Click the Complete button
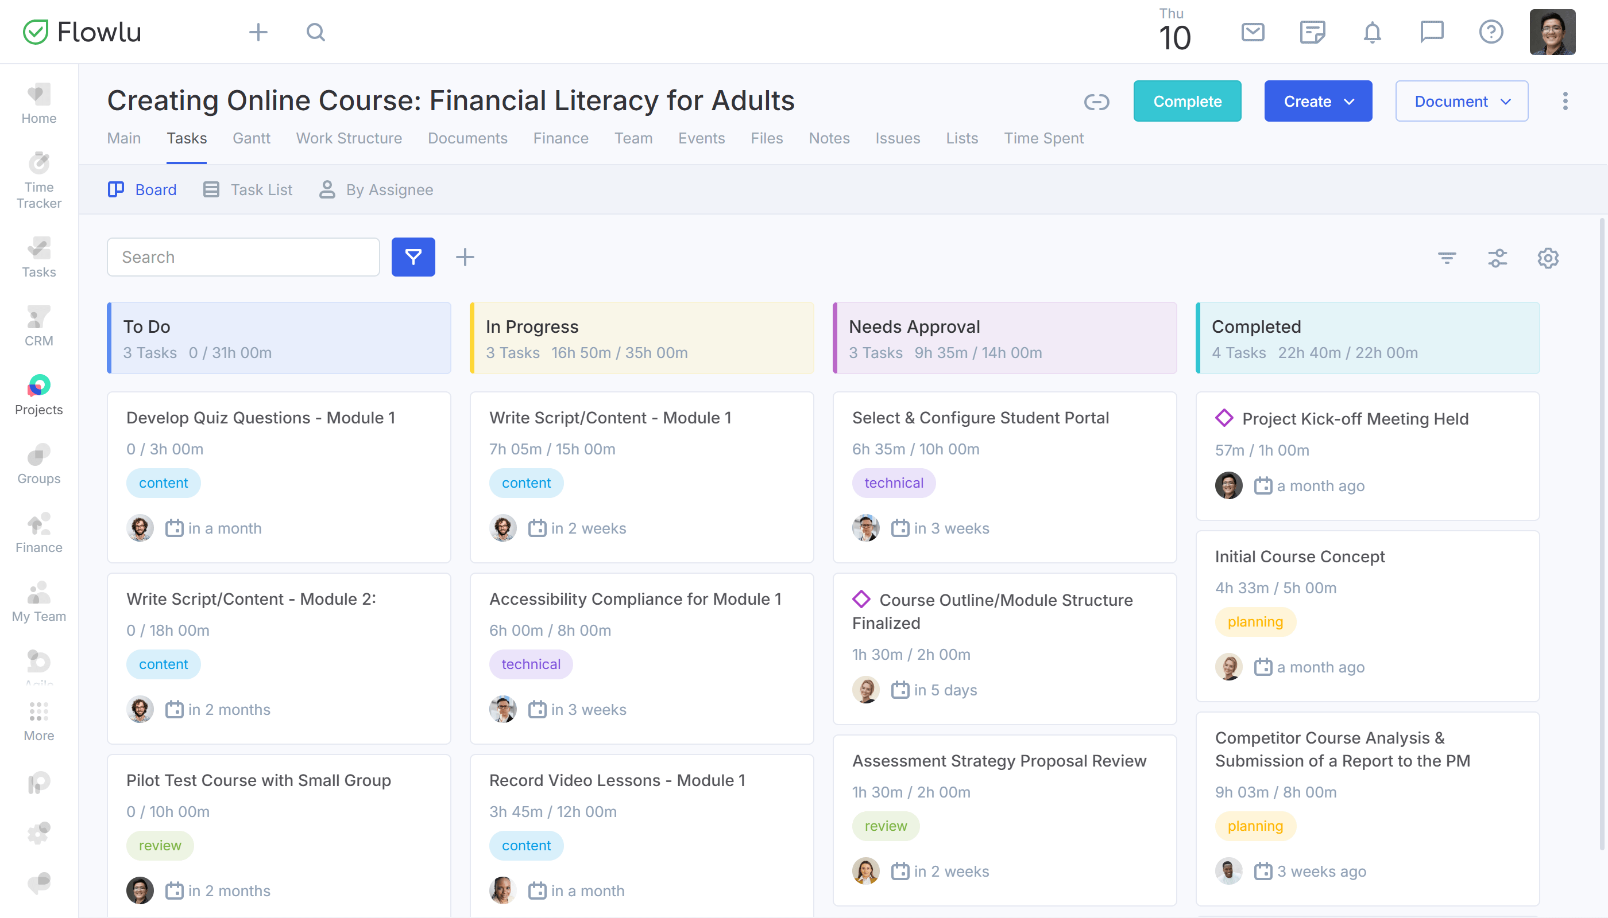 click(x=1187, y=101)
